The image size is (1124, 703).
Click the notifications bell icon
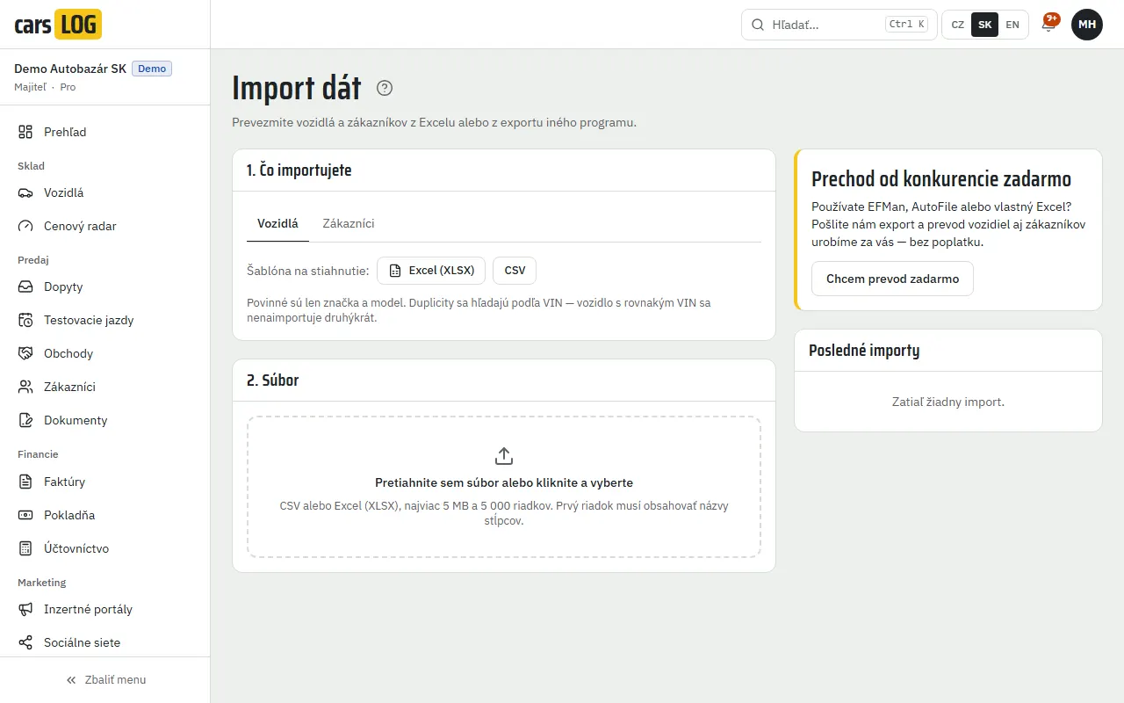[x=1048, y=25]
